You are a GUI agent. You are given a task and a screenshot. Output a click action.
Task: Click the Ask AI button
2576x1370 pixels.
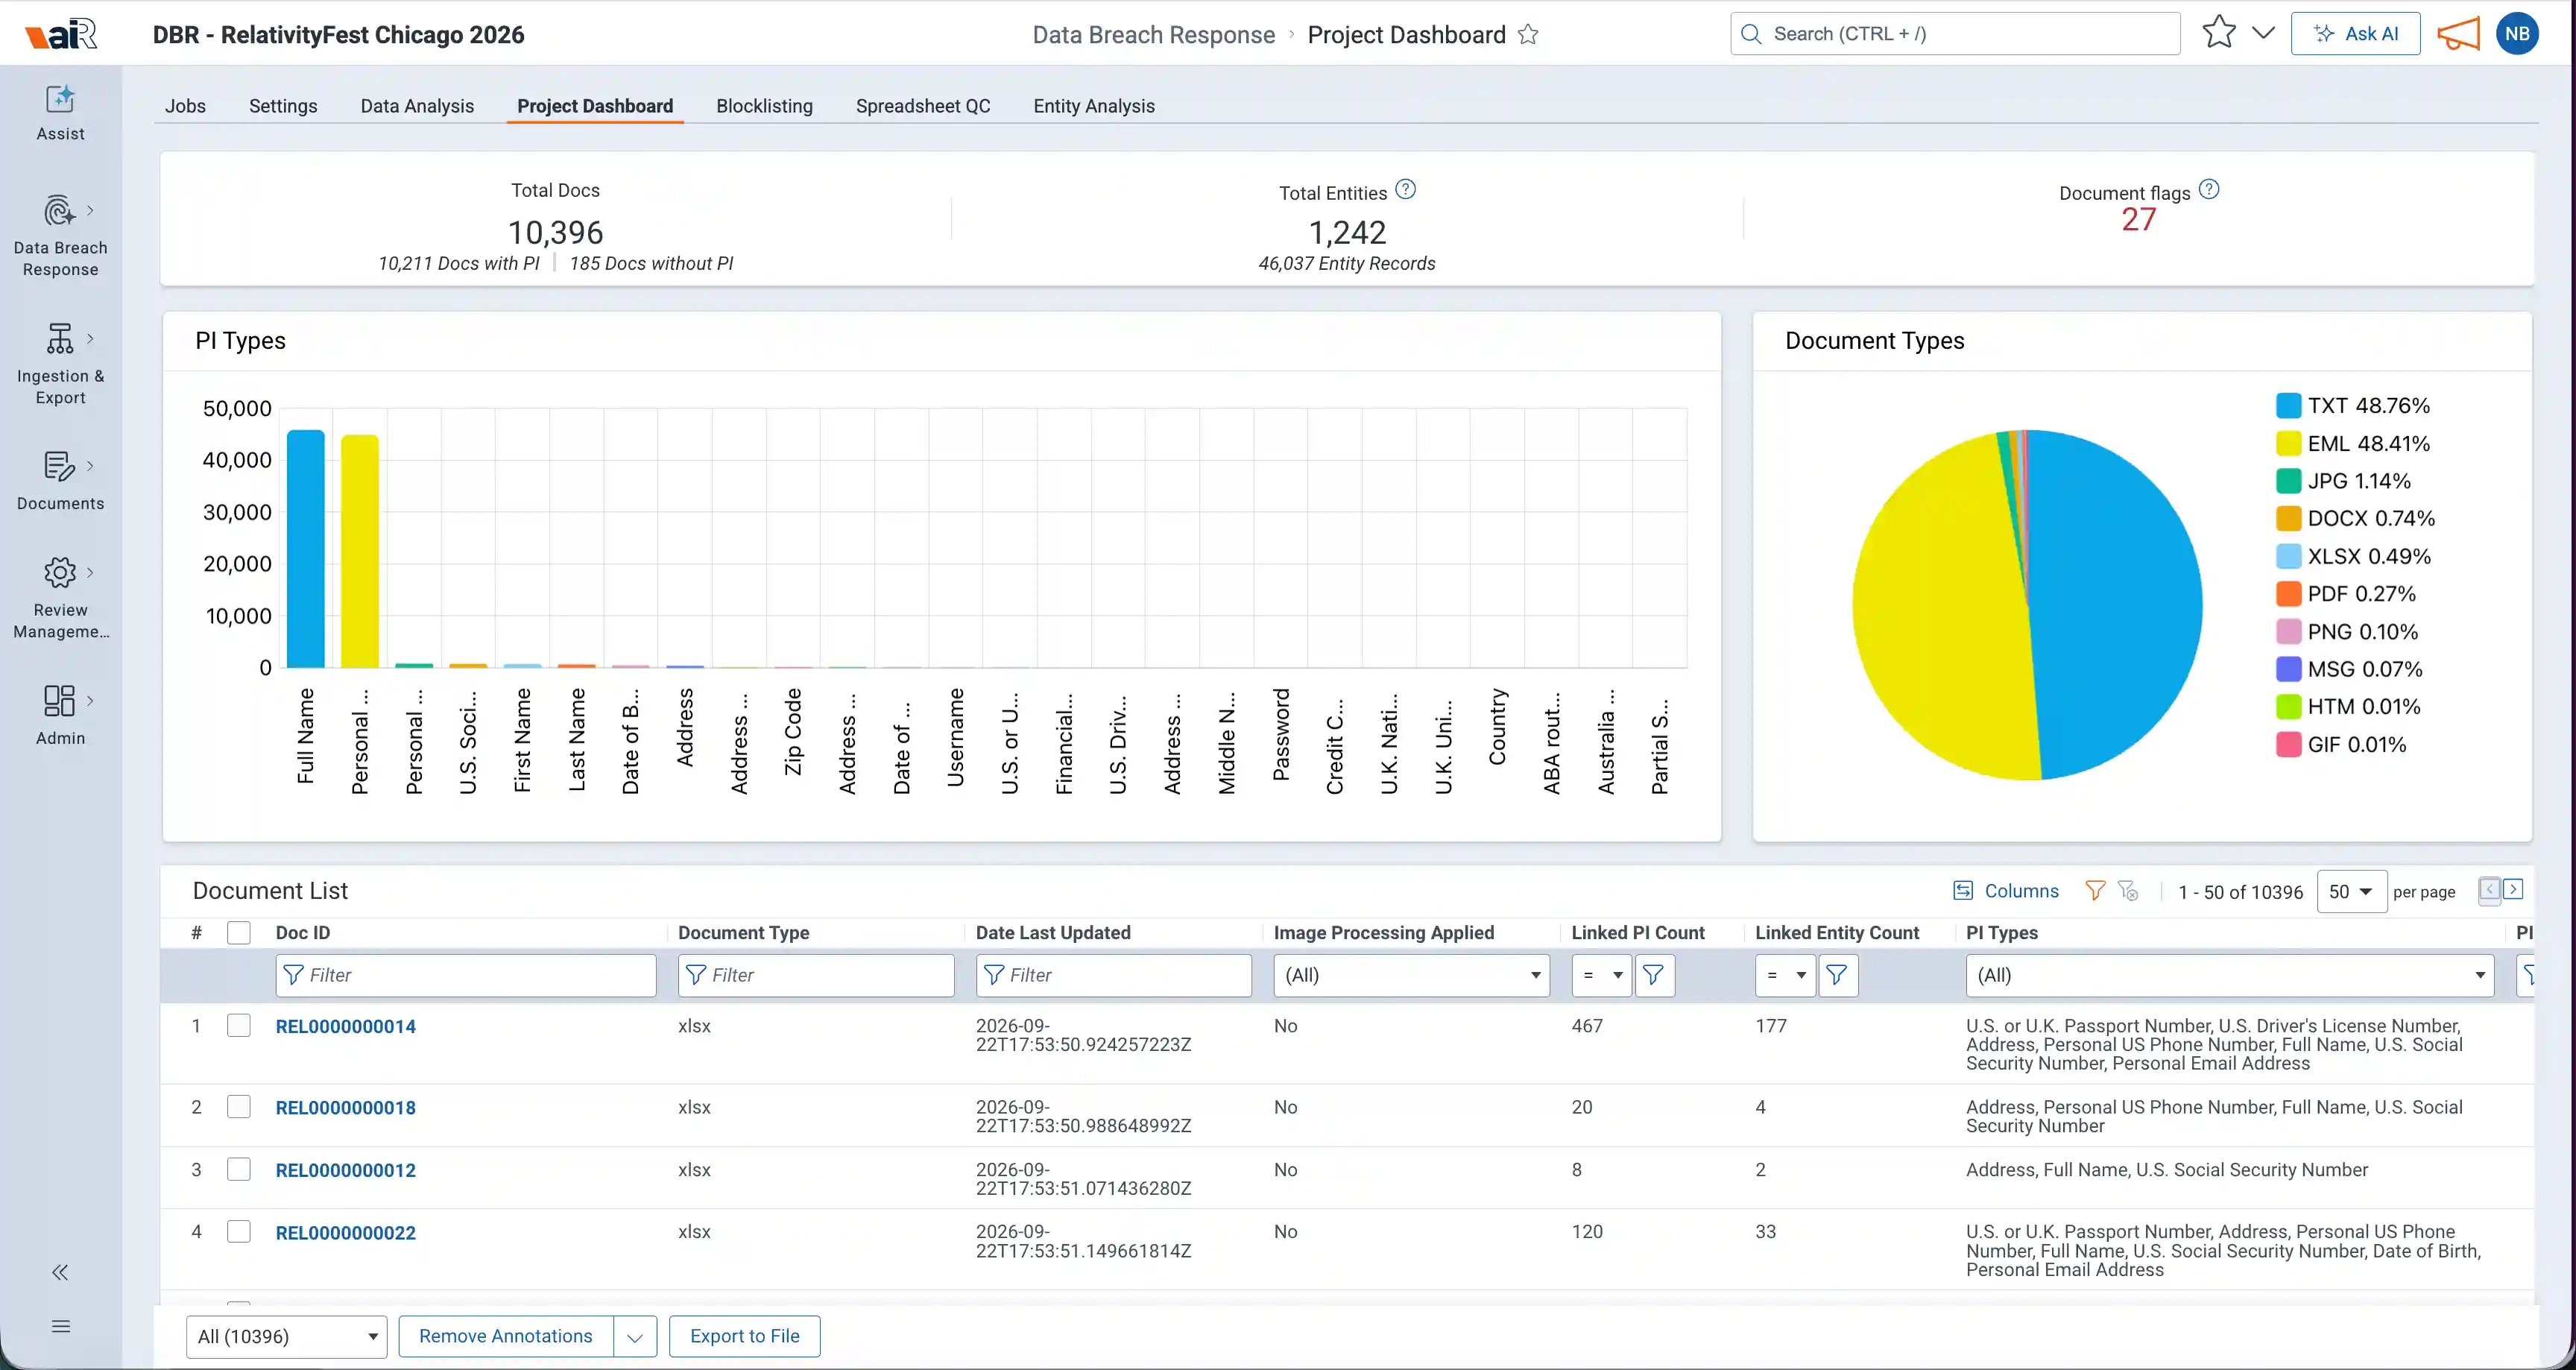(x=2355, y=34)
